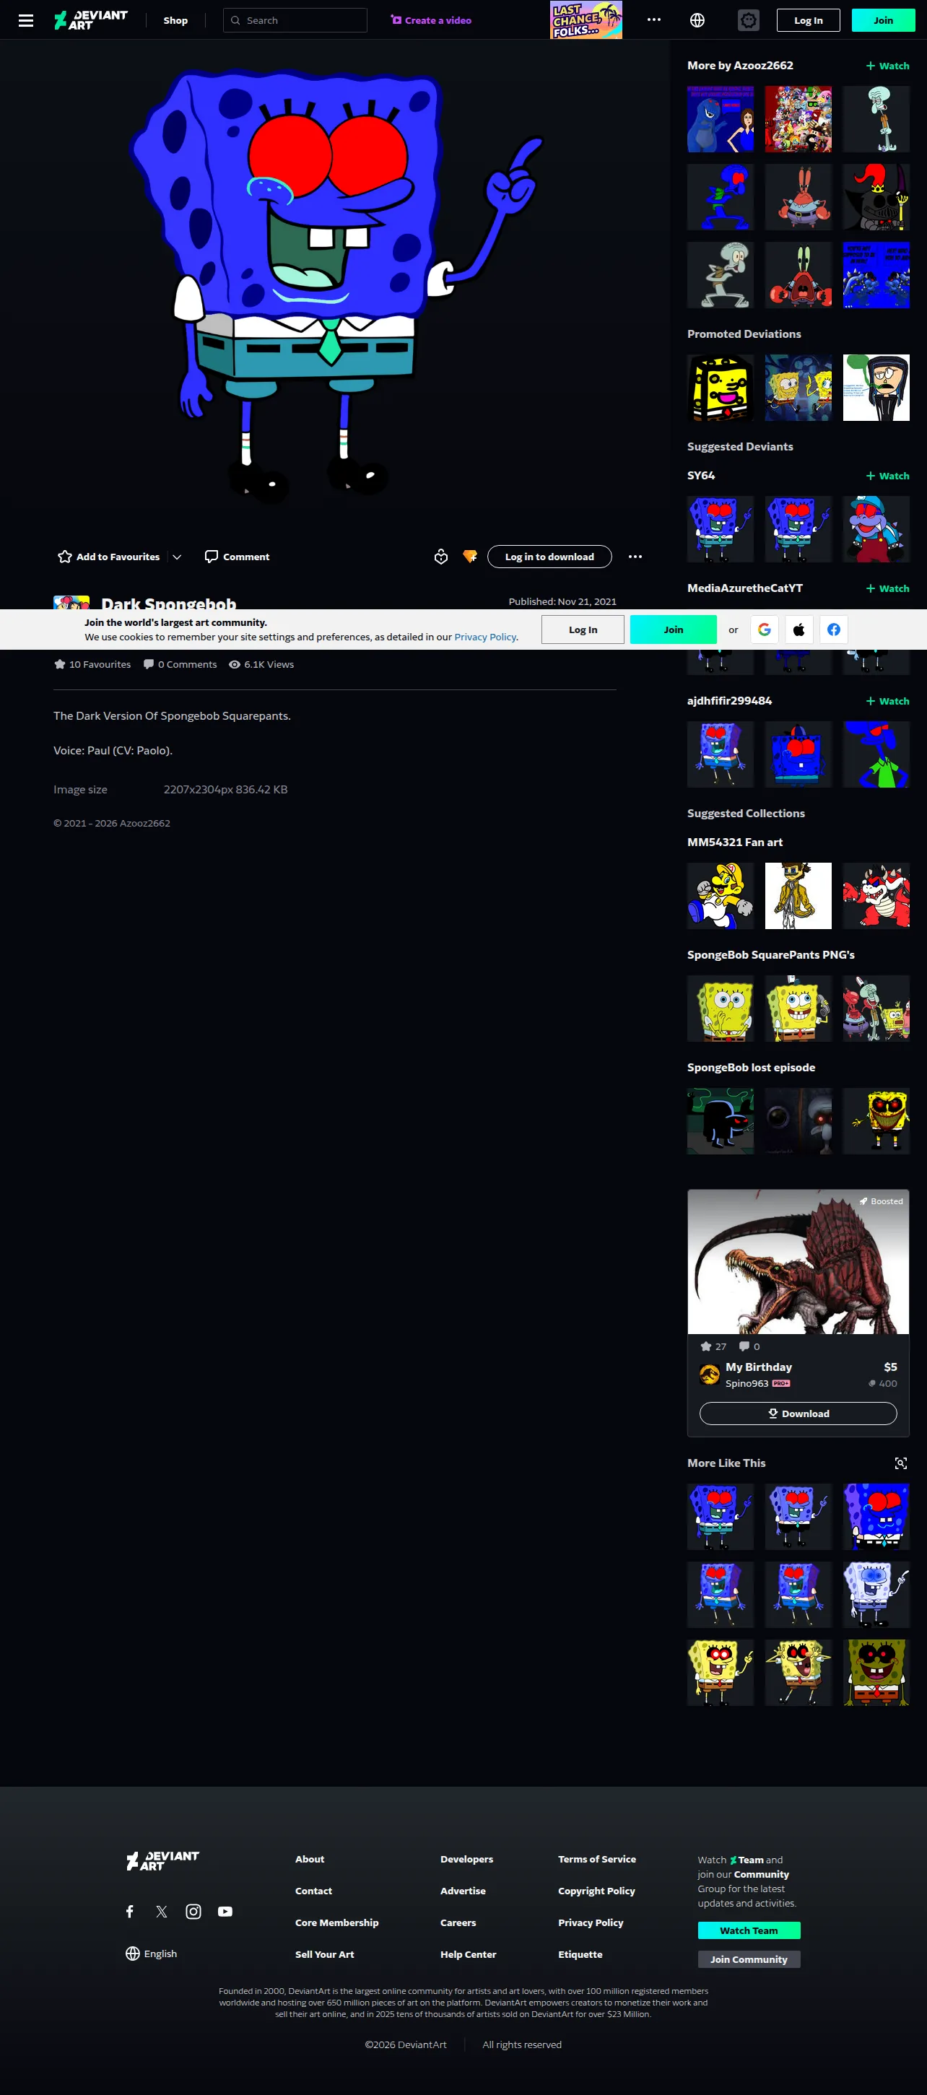The image size is (927, 2095).
Task: Open DeviantArt X page from footer
Action: 162,1911
